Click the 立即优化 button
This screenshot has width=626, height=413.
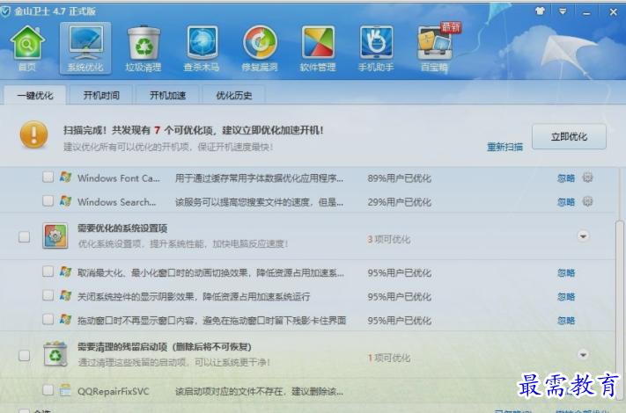[x=569, y=136]
